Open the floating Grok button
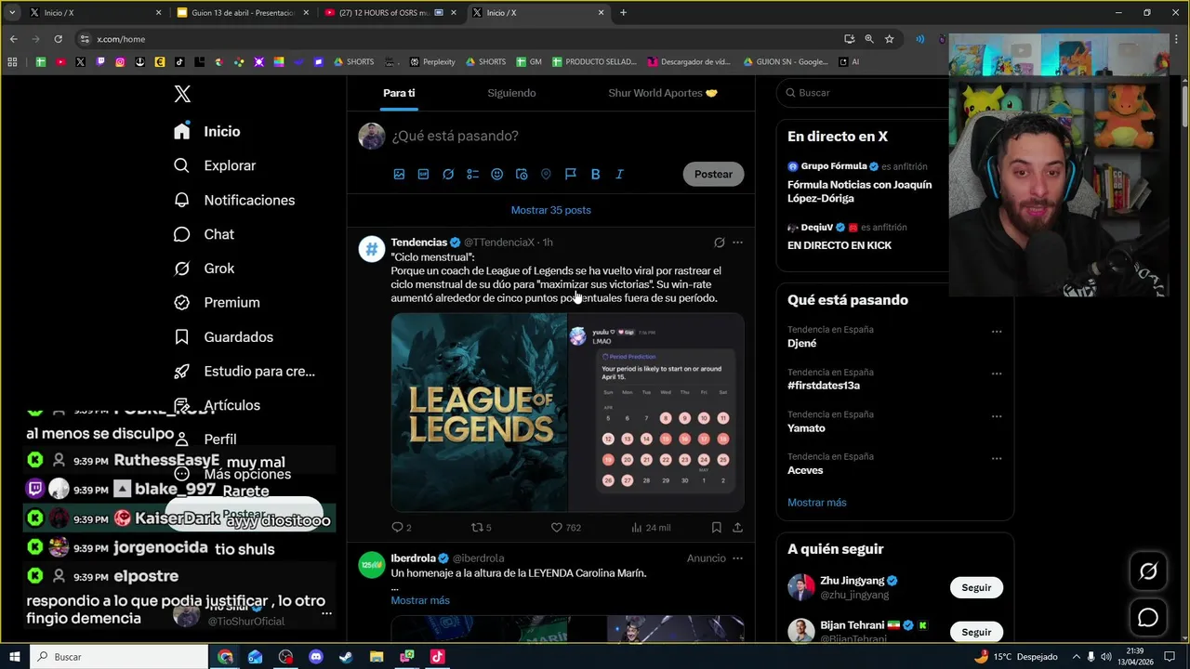The height and width of the screenshot is (669, 1190). coord(1148,571)
